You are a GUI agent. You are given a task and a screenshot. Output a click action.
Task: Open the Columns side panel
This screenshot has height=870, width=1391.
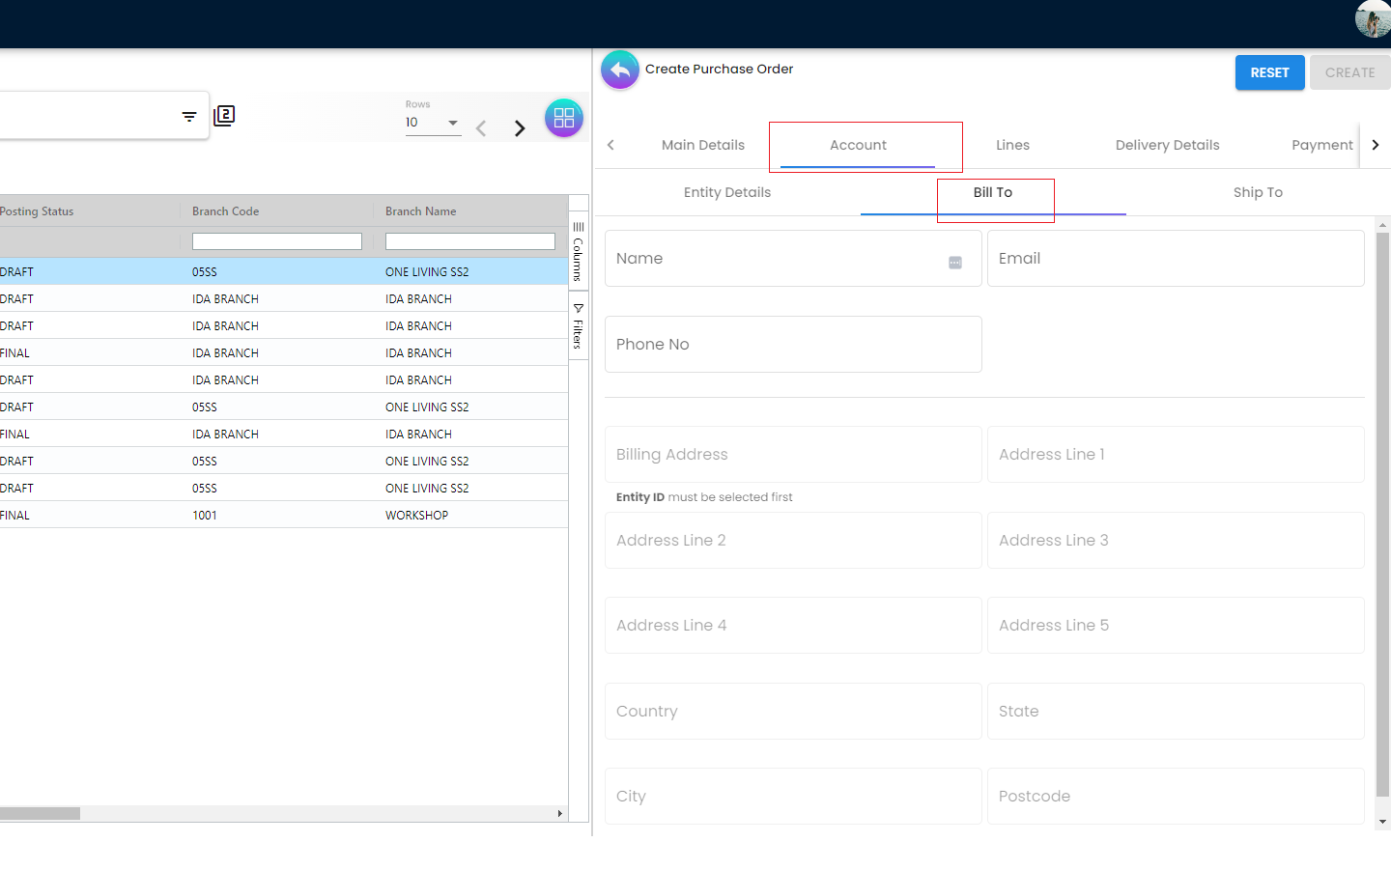579,251
